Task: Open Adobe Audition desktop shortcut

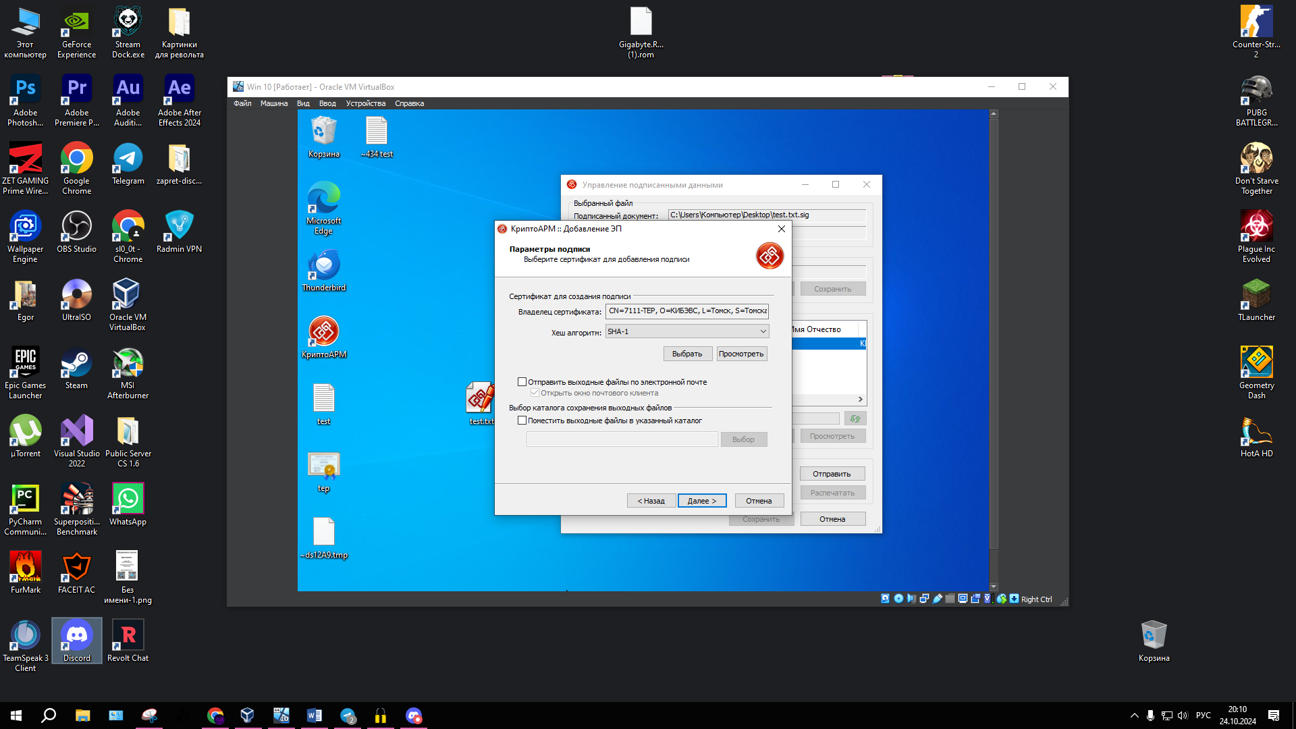Action: point(128,101)
